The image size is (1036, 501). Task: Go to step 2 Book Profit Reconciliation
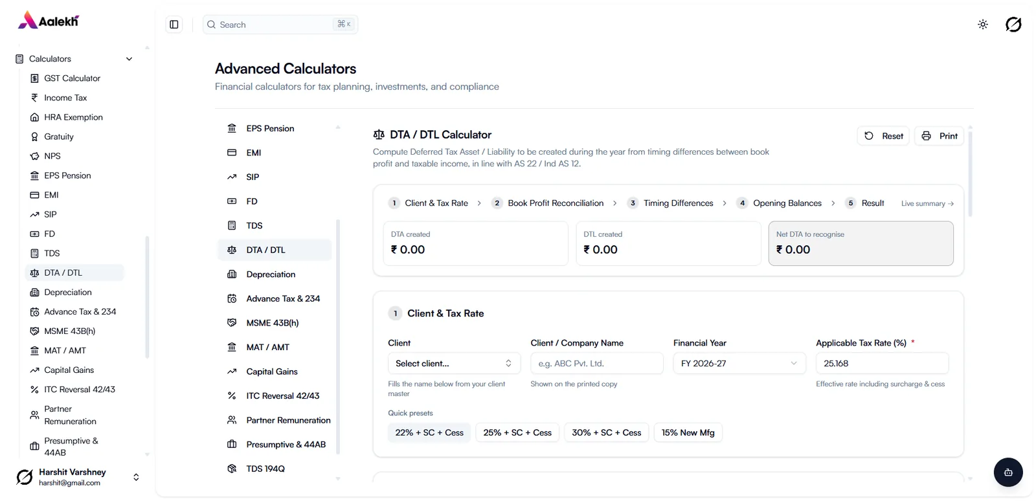click(548, 203)
